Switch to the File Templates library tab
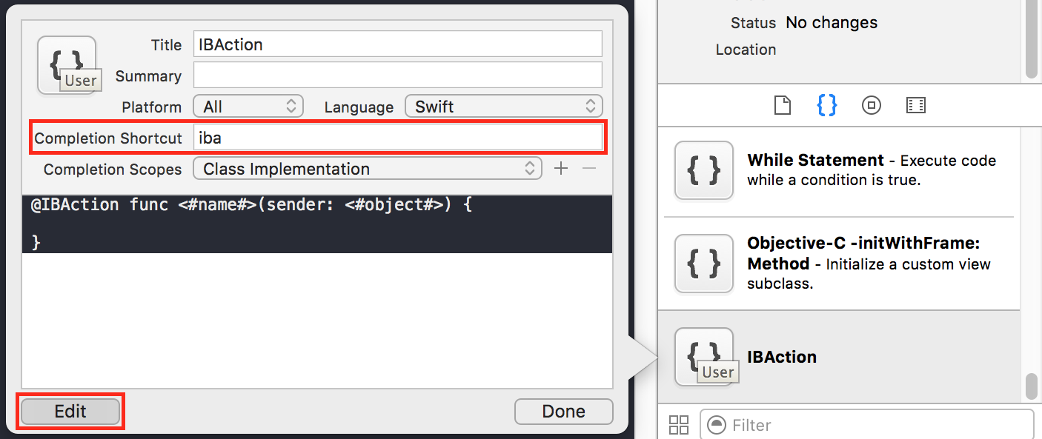1042x439 pixels. [x=782, y=105]
